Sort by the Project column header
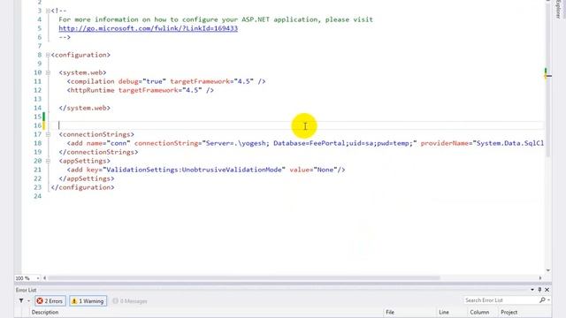 (x=509, y=312)
